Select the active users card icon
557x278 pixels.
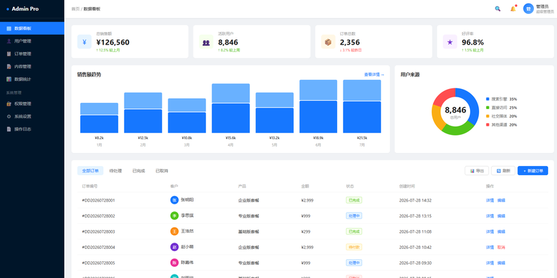coord(206,42)
